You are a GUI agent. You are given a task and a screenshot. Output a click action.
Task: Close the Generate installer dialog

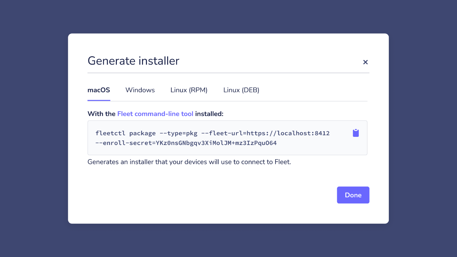(x=365, y=62)
